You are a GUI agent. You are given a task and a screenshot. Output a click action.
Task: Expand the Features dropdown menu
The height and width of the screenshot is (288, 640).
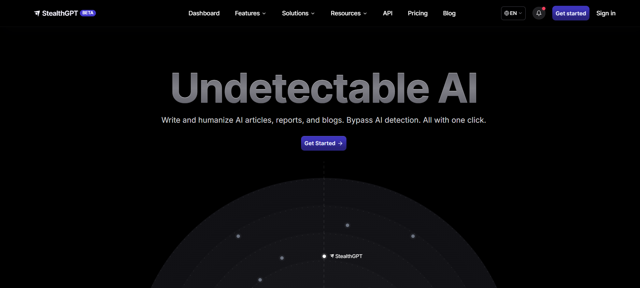tap(250, 13)
